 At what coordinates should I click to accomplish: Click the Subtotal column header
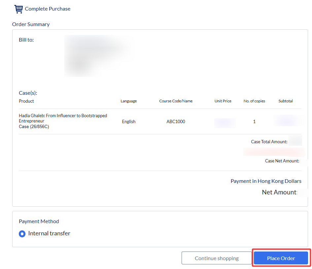coord(286,101)
